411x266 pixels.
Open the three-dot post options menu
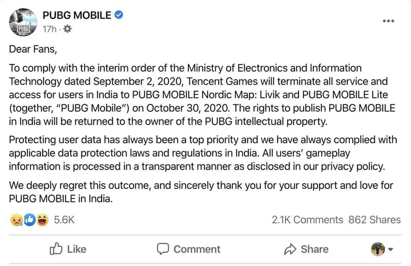pyautogui.click(x=388, y=21)
